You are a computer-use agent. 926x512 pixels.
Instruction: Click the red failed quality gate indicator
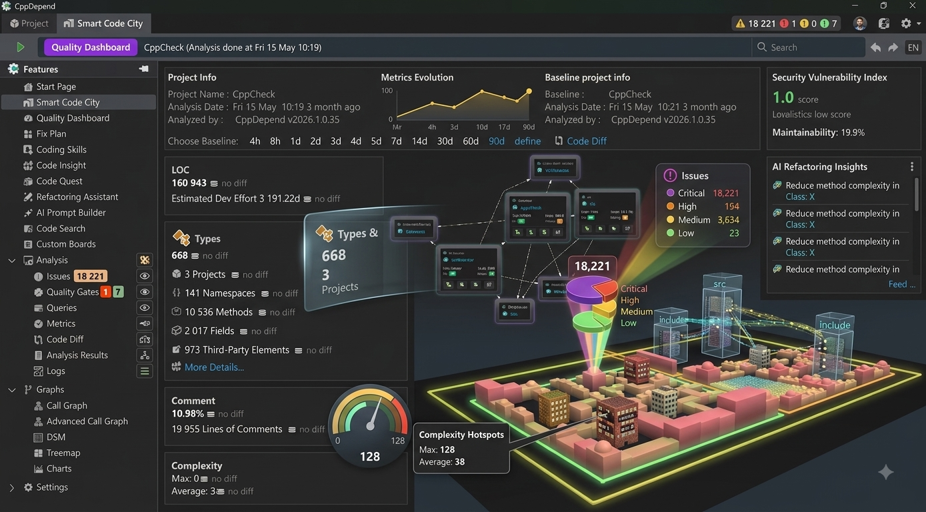(784, 23)
